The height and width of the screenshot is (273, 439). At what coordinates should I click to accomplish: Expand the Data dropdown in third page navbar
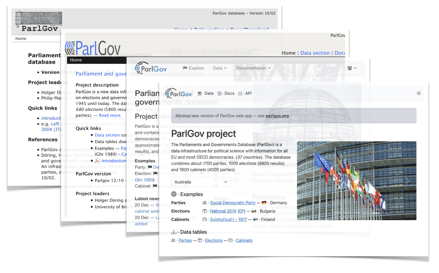pyautogui.click(x=220, y=68)
